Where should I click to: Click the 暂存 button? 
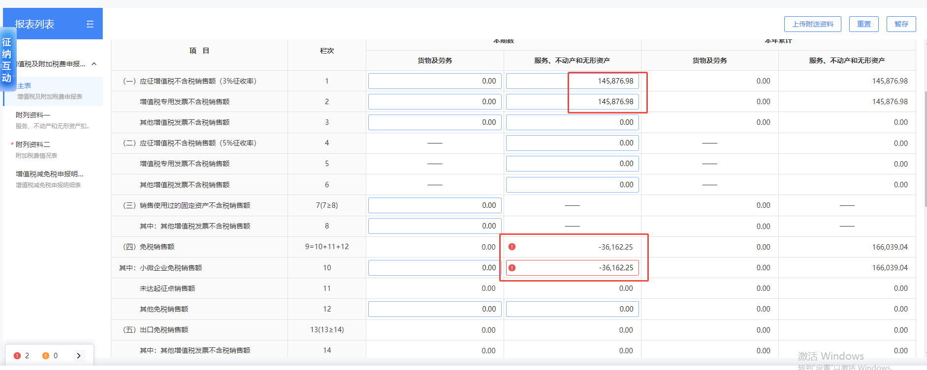click(x=901, y=24)
